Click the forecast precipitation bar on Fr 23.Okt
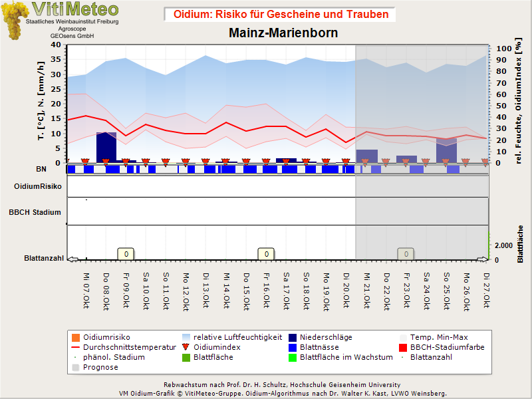The image size is (532, 399). pos(406,159)
